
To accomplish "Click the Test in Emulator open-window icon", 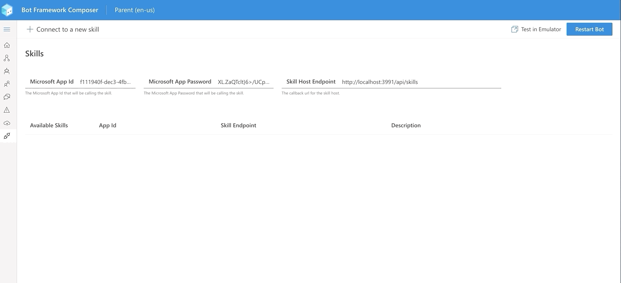I will [x=514, y=29].
